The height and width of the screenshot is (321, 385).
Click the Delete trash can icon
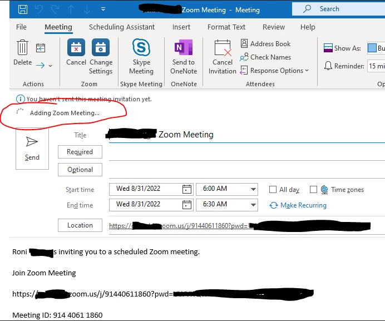click(x=23, y=48)
